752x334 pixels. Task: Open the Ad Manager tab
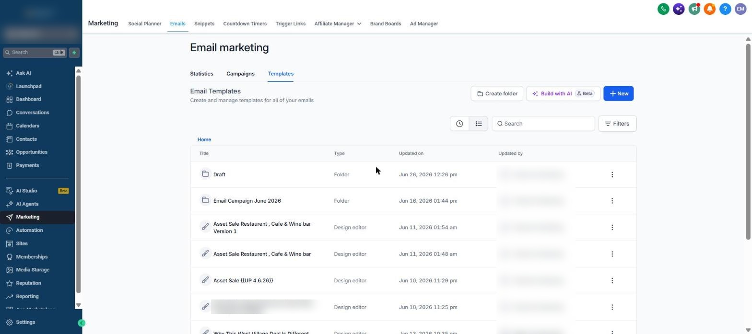(424, 23)
